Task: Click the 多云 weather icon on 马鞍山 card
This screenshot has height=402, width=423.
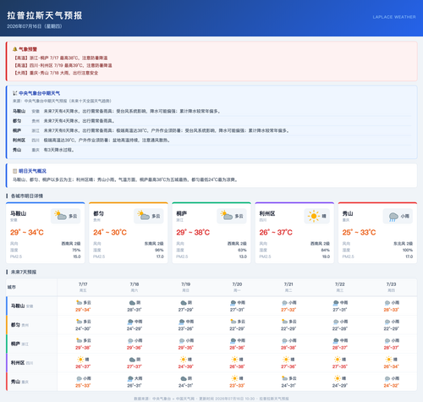Action: coord(60,216)
